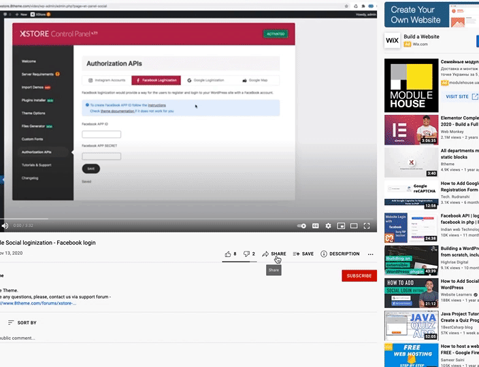This screenshot has height=367, width=479.
Task: Click VISIT SITE on Module House ad
Action: (461, 97)
